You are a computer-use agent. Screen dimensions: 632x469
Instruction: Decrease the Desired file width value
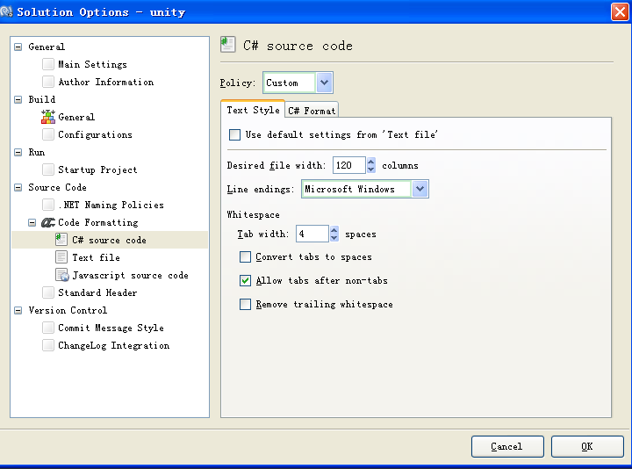tap(371, 169)
